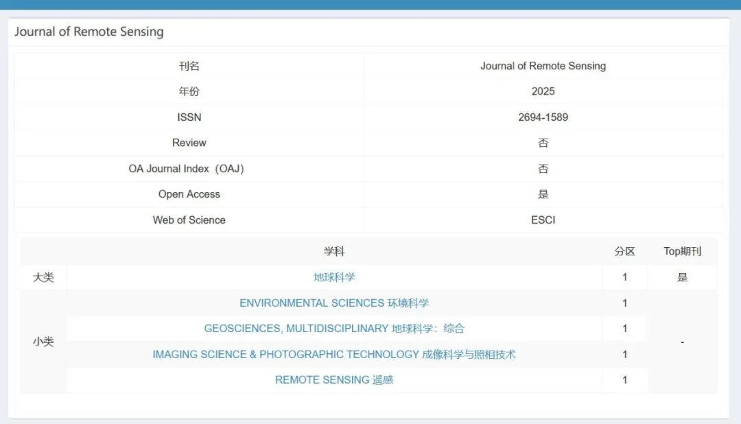Select 分区 value 1 for GEOSCIENCES, MULTIDISCIPLINARY
Viewport: 741px width, 424px height.
coord(625,329)
